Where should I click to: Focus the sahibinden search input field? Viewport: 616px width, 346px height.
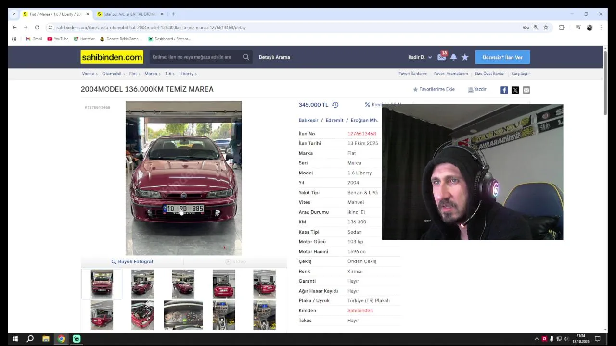(194, 57)
